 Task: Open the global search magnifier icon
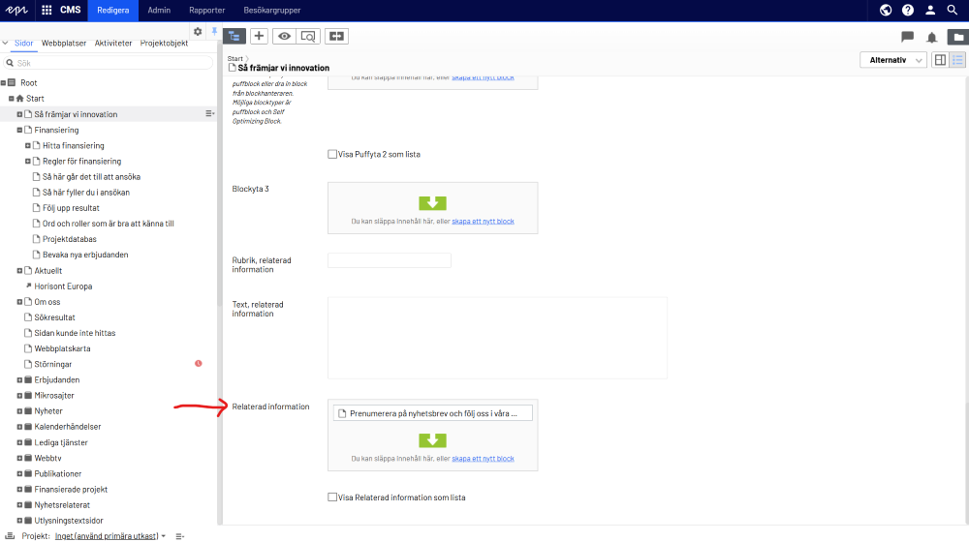click(953, 10)
